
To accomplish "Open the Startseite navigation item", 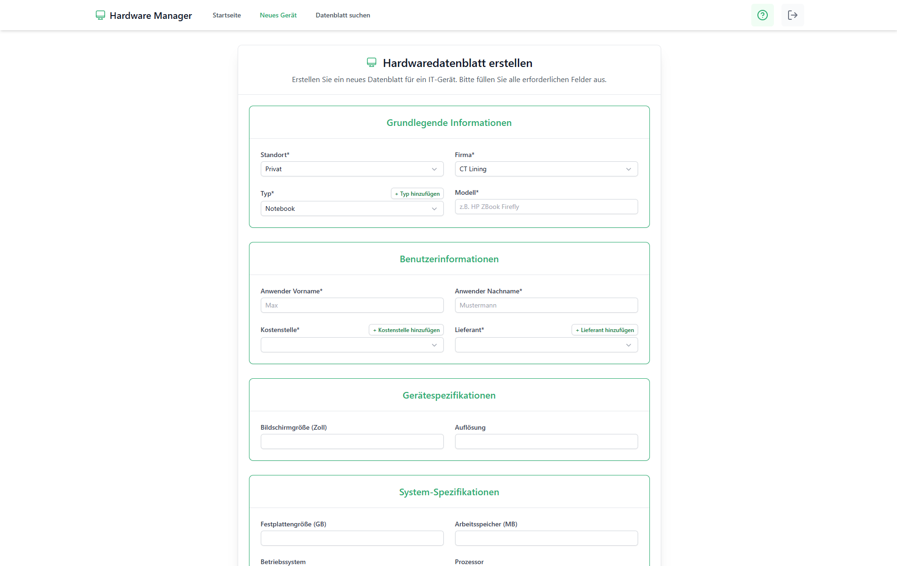I will pos(227,15).
